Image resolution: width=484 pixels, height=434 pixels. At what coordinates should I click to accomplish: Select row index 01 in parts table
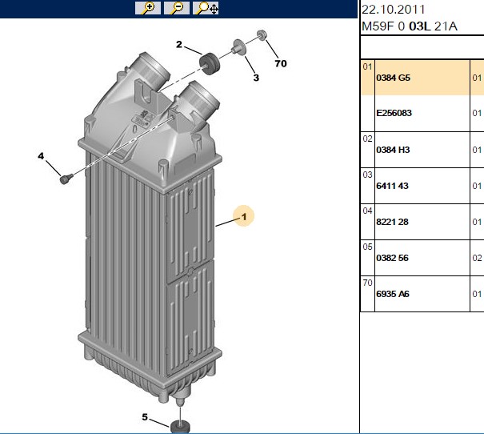367,66
